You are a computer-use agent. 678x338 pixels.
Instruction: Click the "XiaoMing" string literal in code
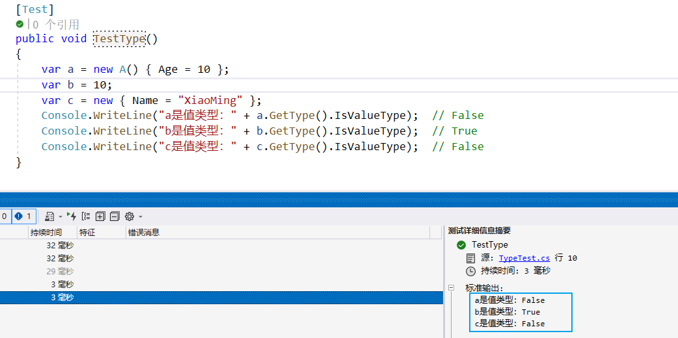(211, 100)
